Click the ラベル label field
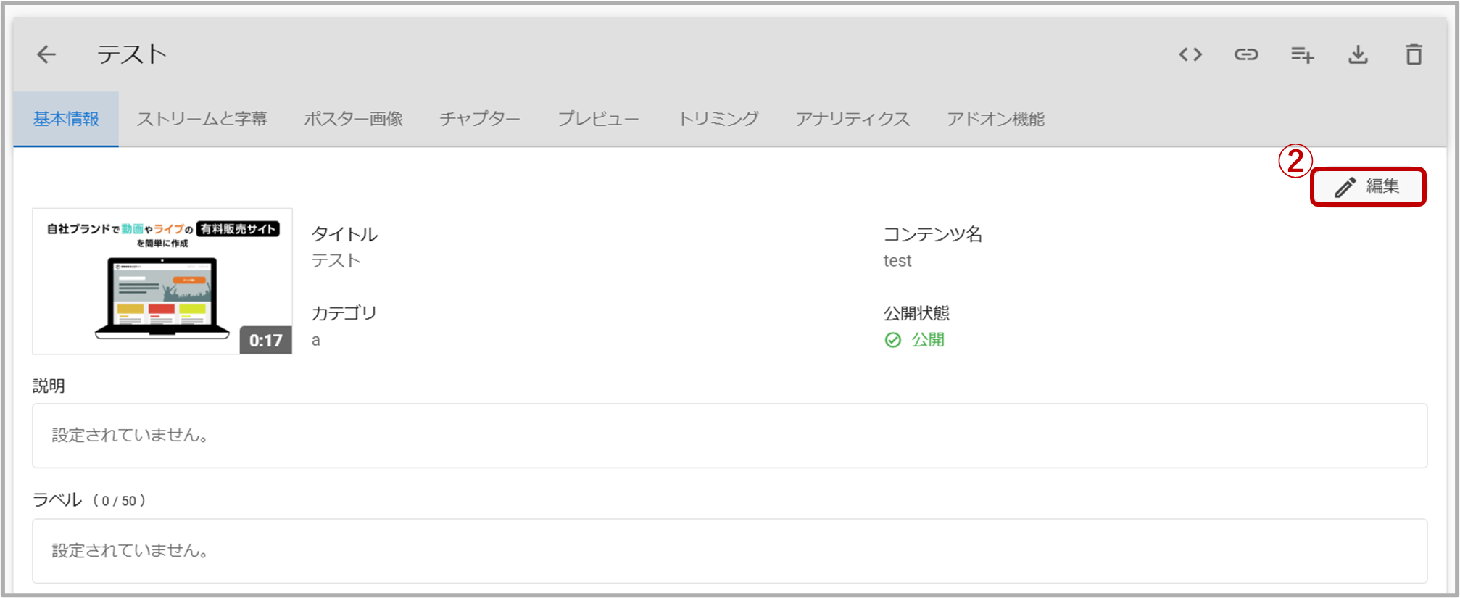The image size is (1460, 598). click(x=730, y=551)
